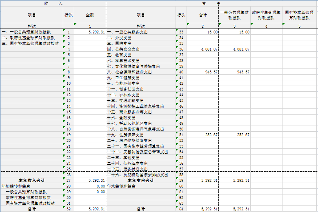Click the 收入 section header cell
318x212 pixels.
click(x=53, y=3)
